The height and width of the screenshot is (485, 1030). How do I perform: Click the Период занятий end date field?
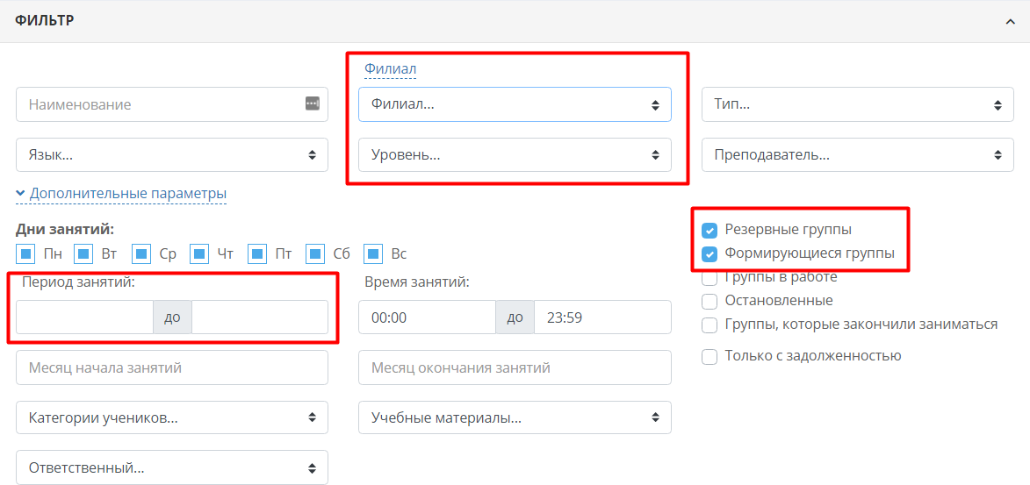pyautogui.click(x=259, y=317)
